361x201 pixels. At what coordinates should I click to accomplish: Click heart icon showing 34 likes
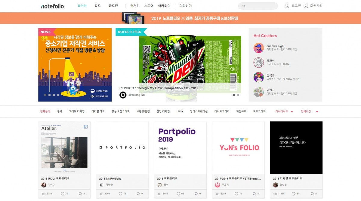click(x=236, y=194)
